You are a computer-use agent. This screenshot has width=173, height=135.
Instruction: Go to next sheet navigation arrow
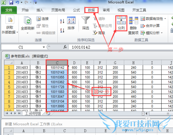tap(15, 113)
